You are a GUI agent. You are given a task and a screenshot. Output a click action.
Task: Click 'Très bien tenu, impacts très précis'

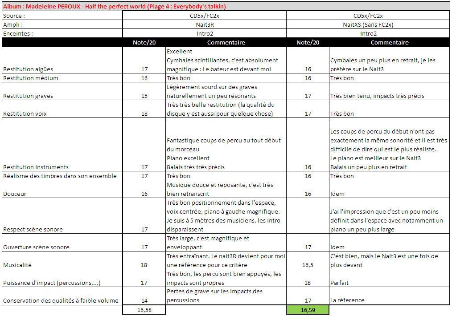coord(390,91)
